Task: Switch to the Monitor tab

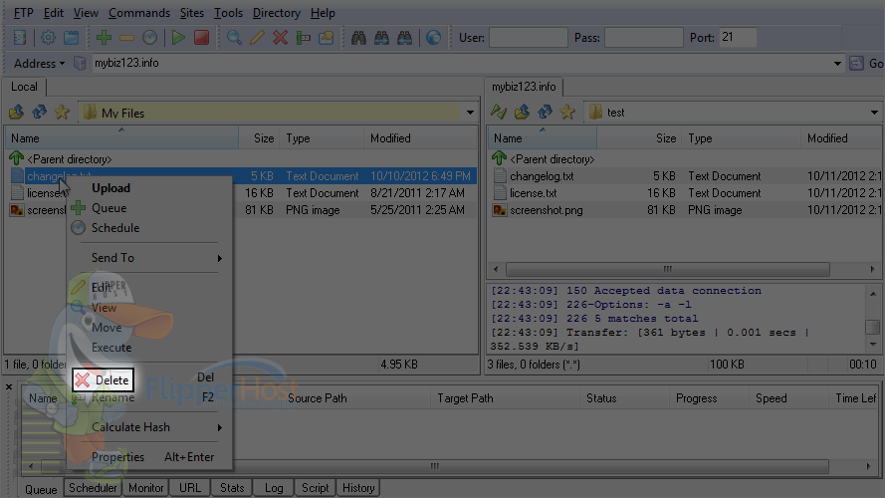Action: [x=145, y=488]
